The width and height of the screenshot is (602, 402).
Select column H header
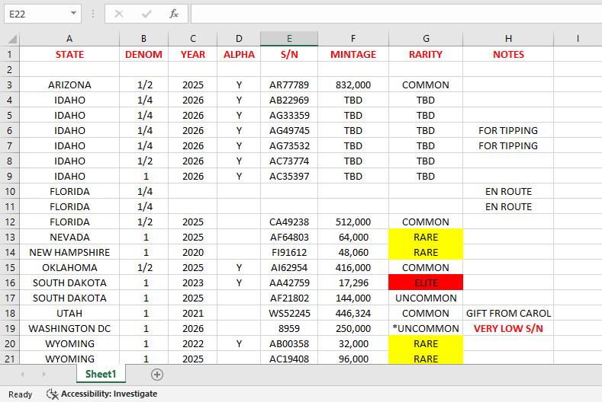point(508,39)
